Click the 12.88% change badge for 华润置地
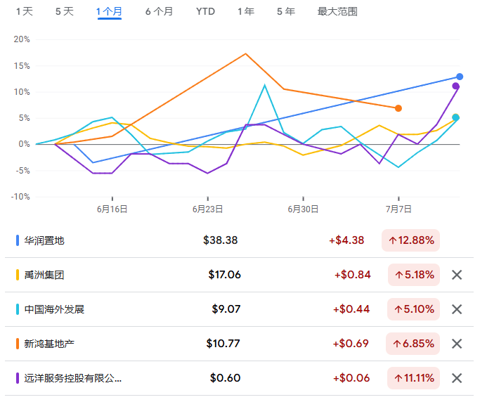Image resolution: width=487 pixels, height=402 pixels. (x=410, y=240)
